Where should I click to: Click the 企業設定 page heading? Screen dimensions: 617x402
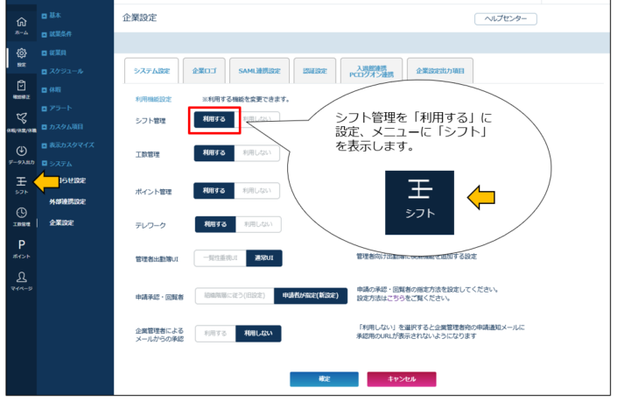pos(139,18)
